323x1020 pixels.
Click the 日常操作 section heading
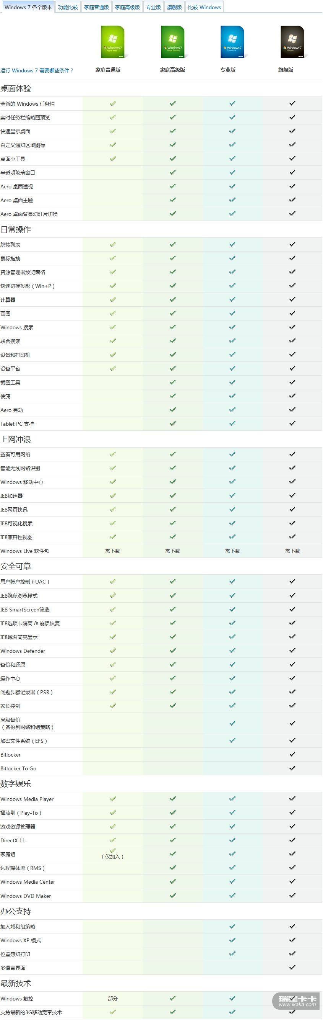click(16, 229)
